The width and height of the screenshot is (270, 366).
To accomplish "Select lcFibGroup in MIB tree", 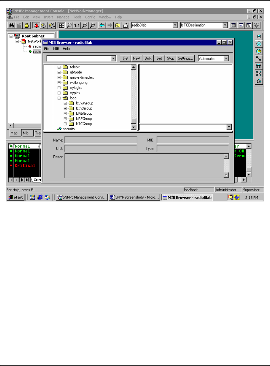I will [84, 114].
